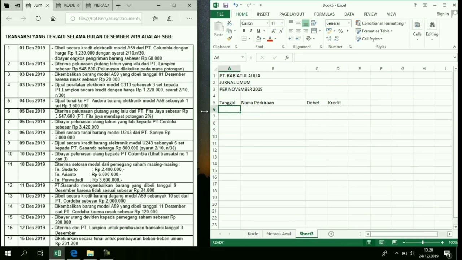Image resolution: width=462 pixels, height=260 pixels.
Task: Open borders dropdown arrow
Action: coord(249,39)
